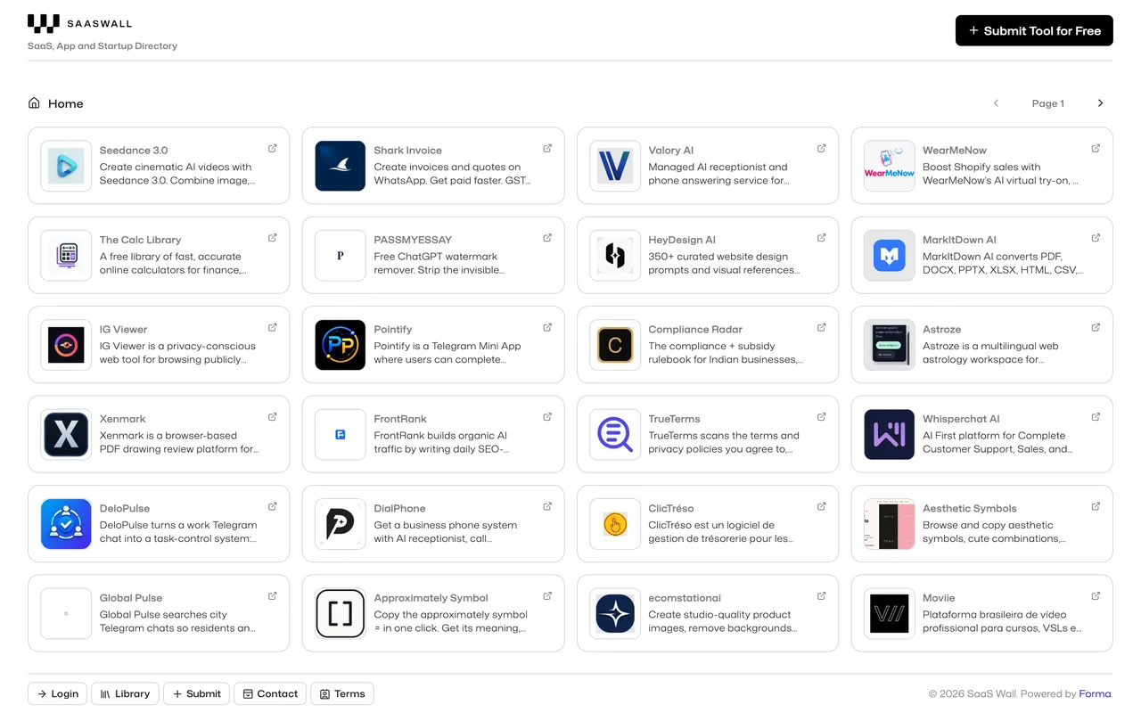Open the Seedance 3.0 external link icon

(x=273, y=149)
